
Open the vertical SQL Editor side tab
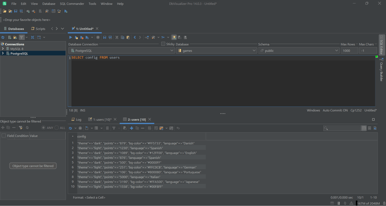[x=381, y=45]
